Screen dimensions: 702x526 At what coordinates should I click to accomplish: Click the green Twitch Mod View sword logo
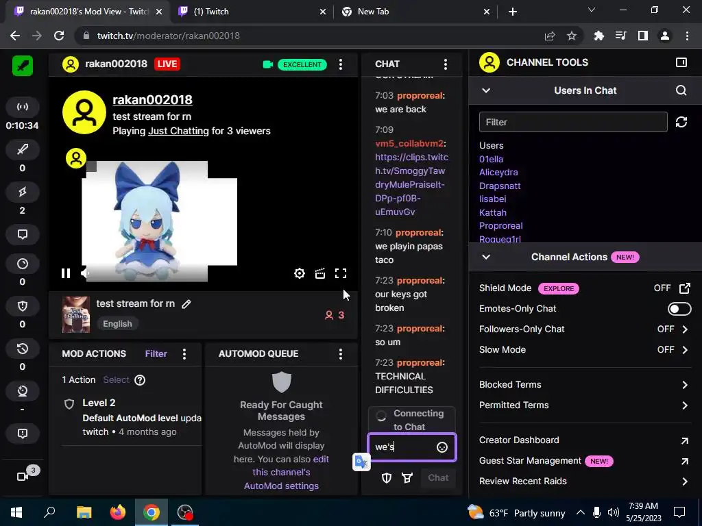click(23, 65)
